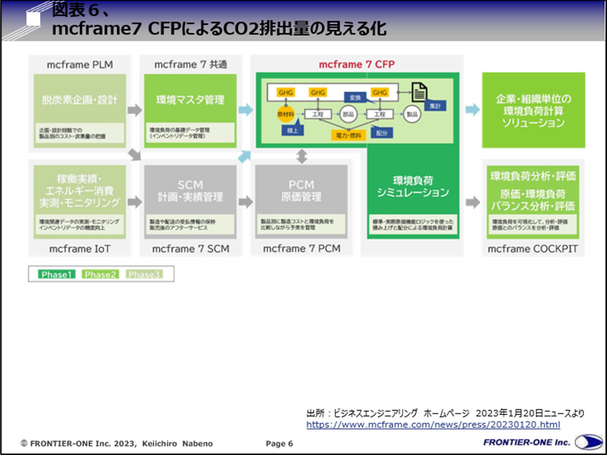Click the 出所：ビジネスエンジニアリング source line
Viewport: 607px width, 455px height.
tap(445, 413)
